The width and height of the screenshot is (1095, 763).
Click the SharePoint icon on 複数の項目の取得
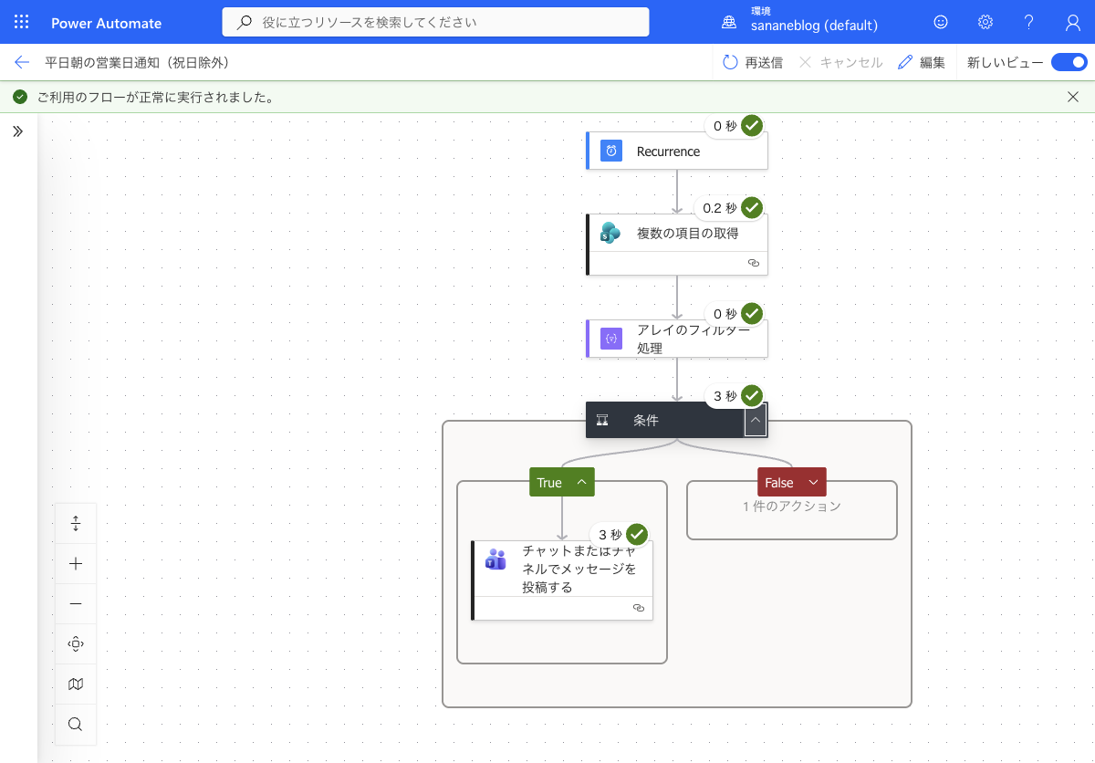click(610, 234)
